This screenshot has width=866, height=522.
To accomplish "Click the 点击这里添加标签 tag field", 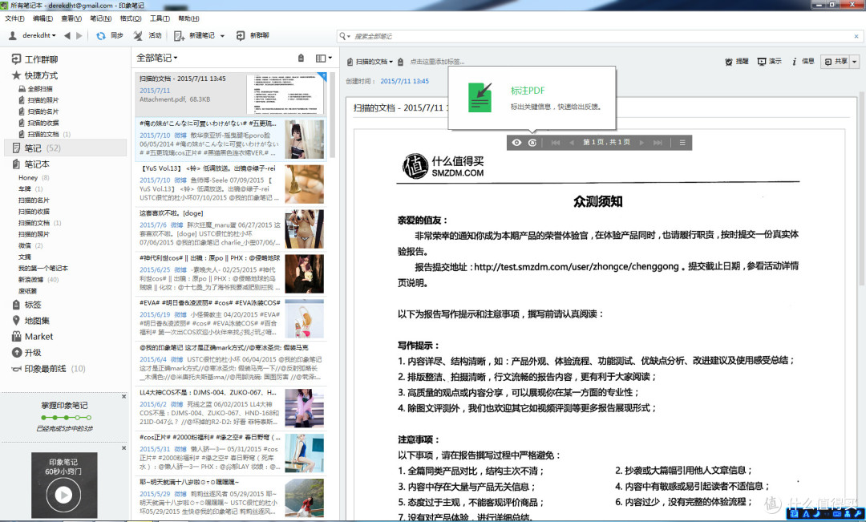I will click(437, 62).
